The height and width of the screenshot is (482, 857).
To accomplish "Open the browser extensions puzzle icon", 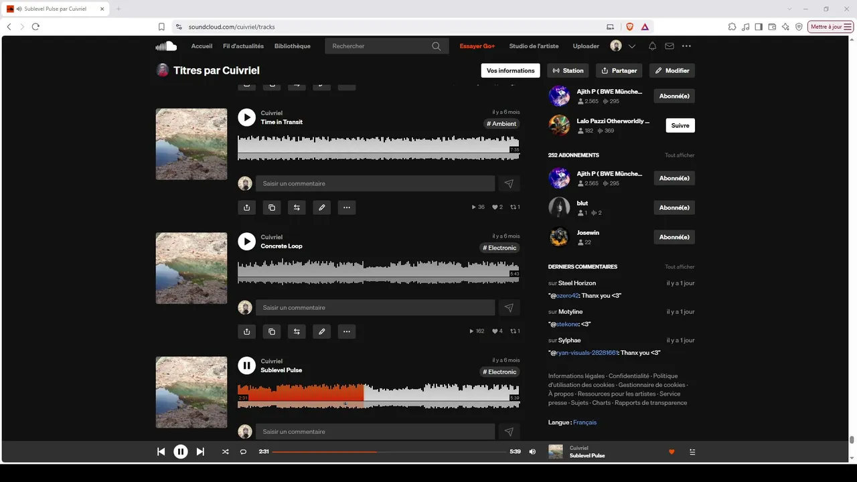I will click(x=732, y=27).
